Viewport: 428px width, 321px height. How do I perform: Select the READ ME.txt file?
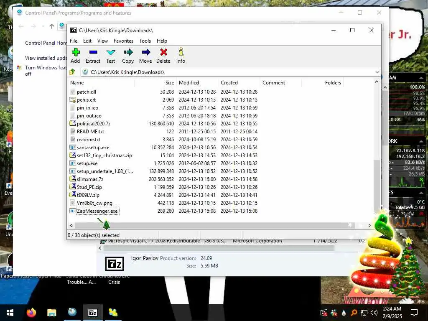[90, 131]
